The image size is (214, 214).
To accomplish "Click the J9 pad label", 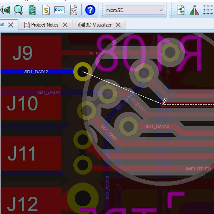I will [x=22, y=53].
